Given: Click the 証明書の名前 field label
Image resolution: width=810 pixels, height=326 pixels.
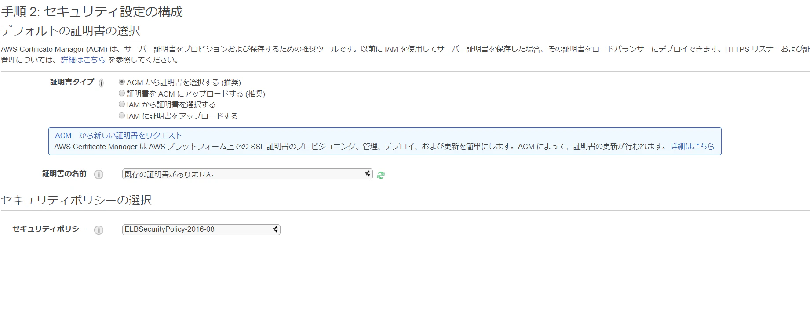Looking at the screenshot, I should pyautogui.click(x=65, y=174).
